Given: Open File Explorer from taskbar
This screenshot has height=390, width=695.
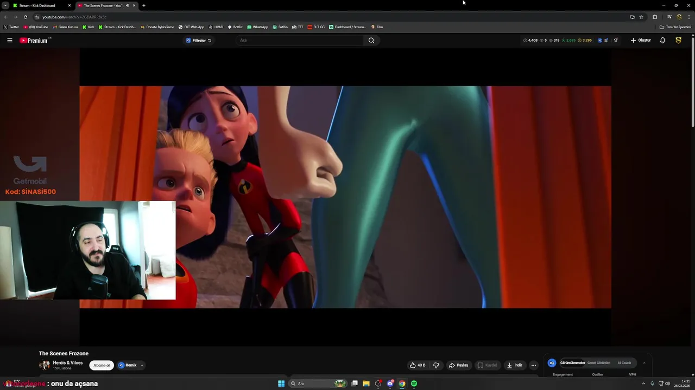Looking at the screenshot, I should pyautogui.click(x=366, y=383).
